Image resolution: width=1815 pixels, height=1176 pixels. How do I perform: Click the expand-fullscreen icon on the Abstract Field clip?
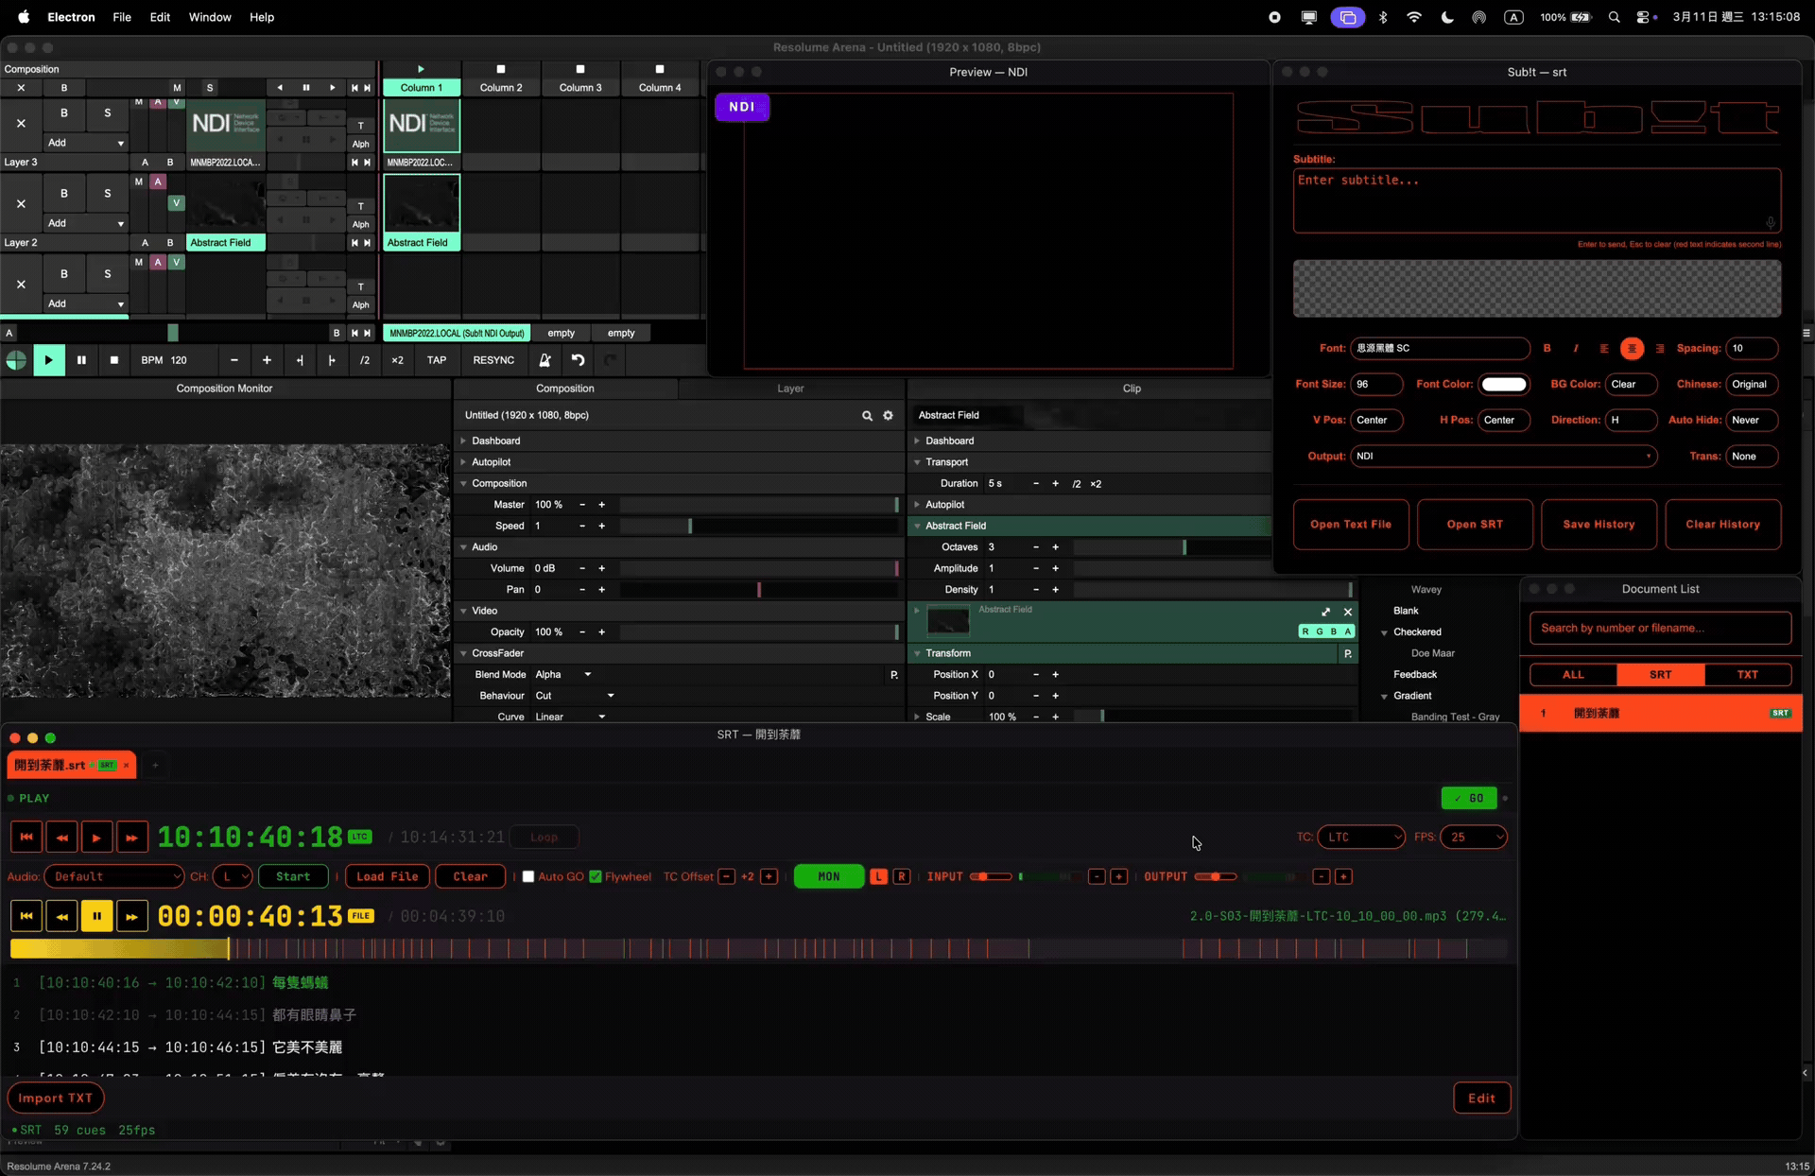pyautogui.click(x=1327, y=612)
